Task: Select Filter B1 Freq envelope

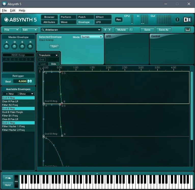Action: [x=18, y=116]
